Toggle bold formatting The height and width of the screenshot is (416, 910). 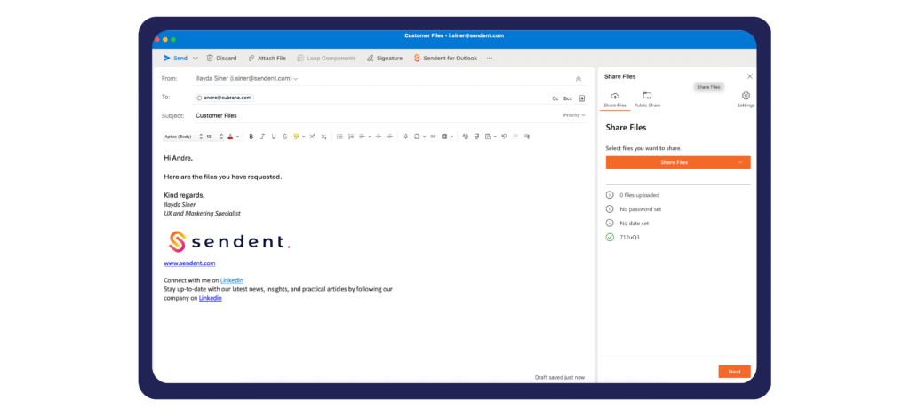251,137
